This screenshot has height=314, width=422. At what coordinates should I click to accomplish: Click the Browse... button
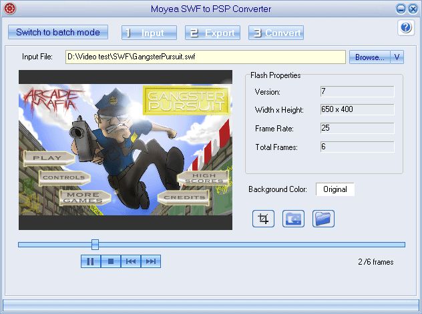click(x=369, y=57)
